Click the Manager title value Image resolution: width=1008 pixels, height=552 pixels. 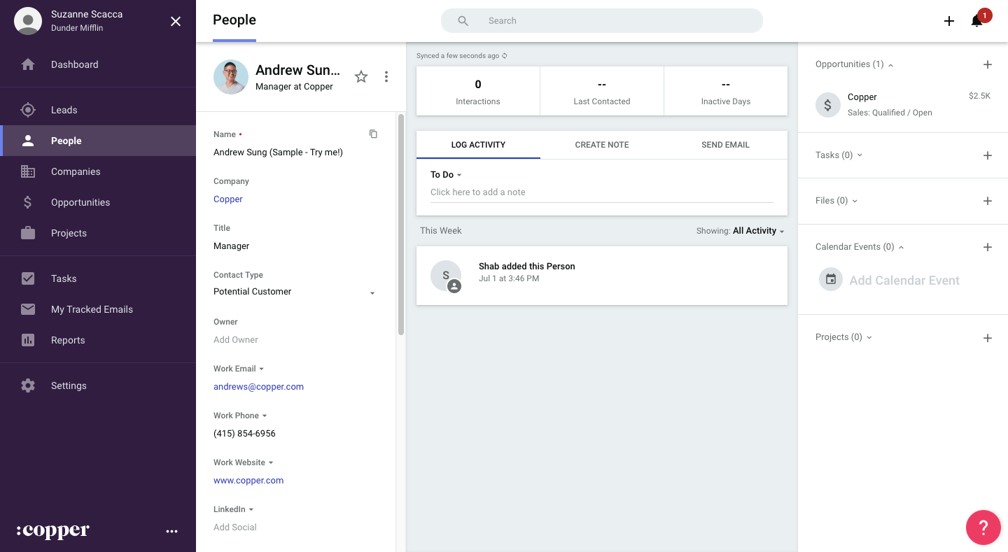point(232,246)
